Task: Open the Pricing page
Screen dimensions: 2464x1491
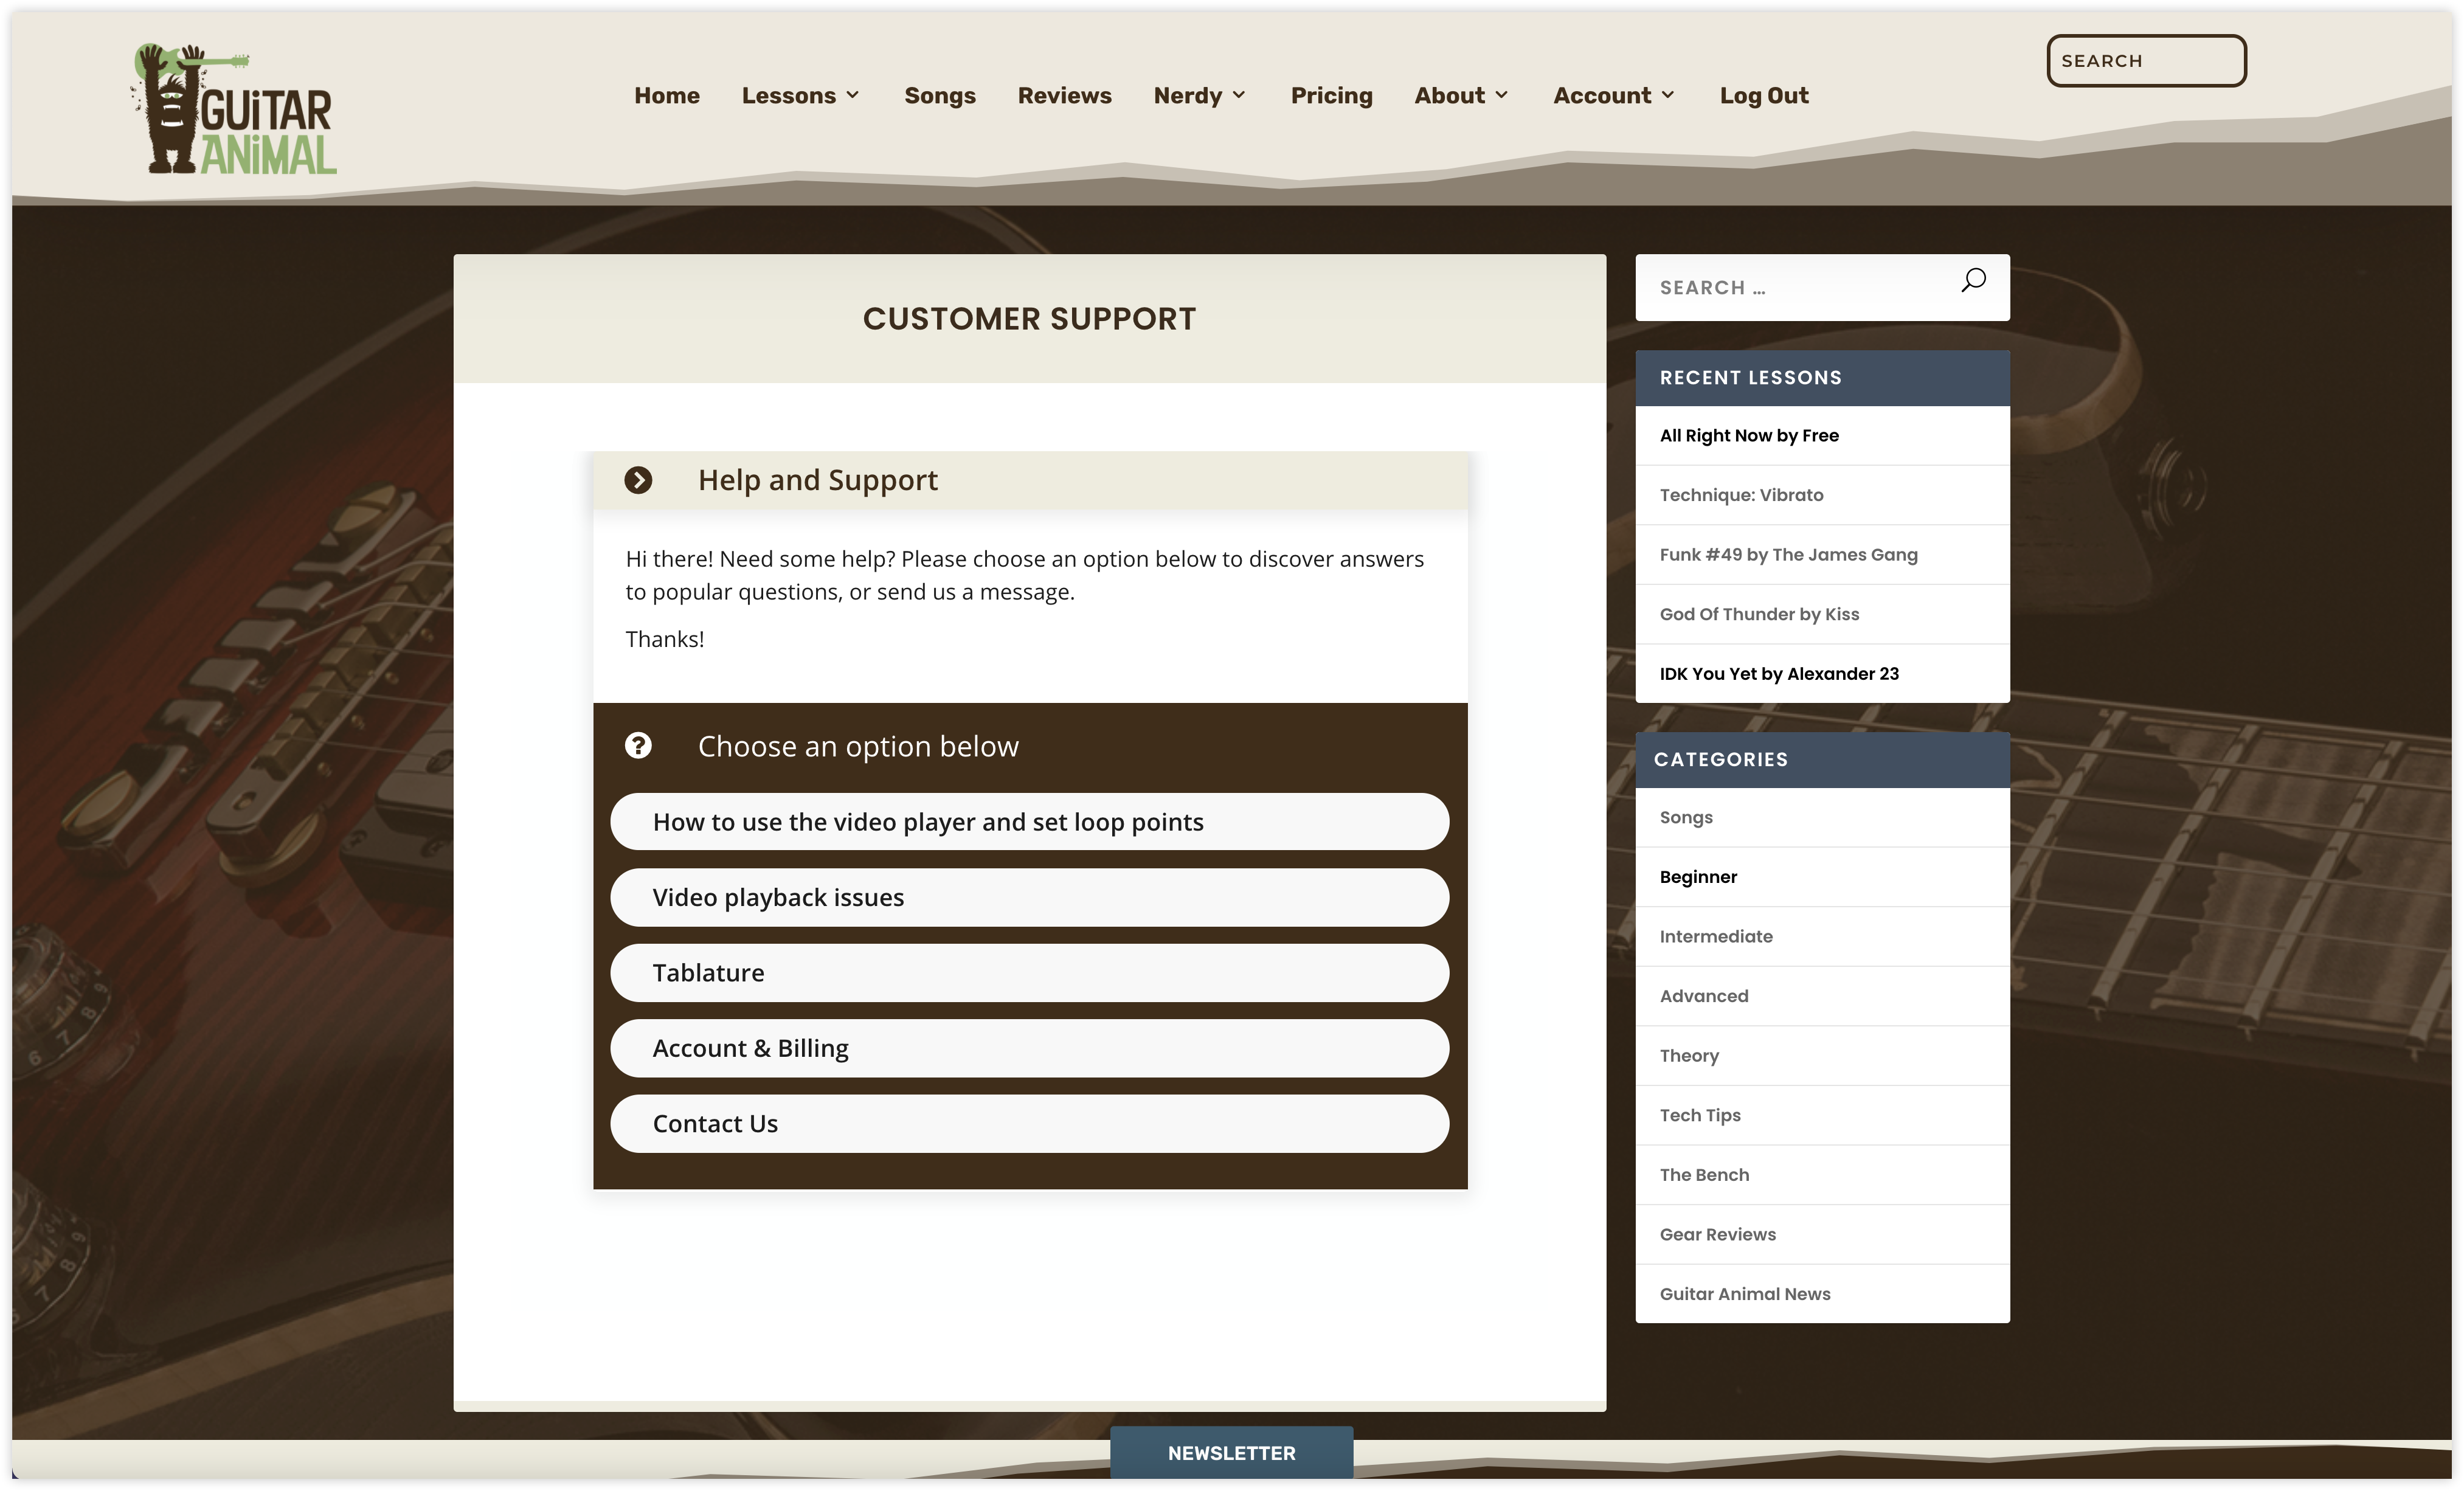Action: click(x=1331, y=95)
